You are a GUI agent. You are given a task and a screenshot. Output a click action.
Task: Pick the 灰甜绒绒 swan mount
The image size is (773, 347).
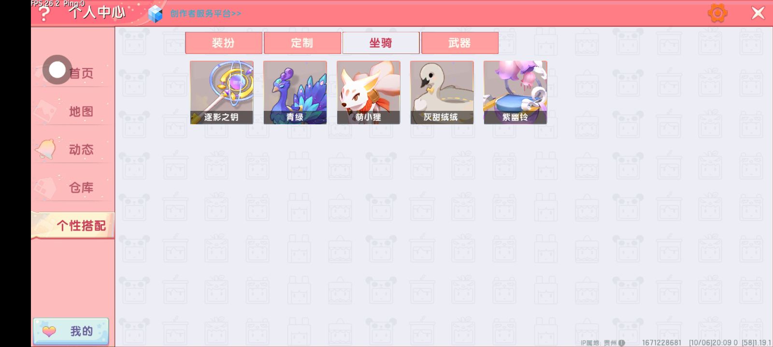point(442,93)
